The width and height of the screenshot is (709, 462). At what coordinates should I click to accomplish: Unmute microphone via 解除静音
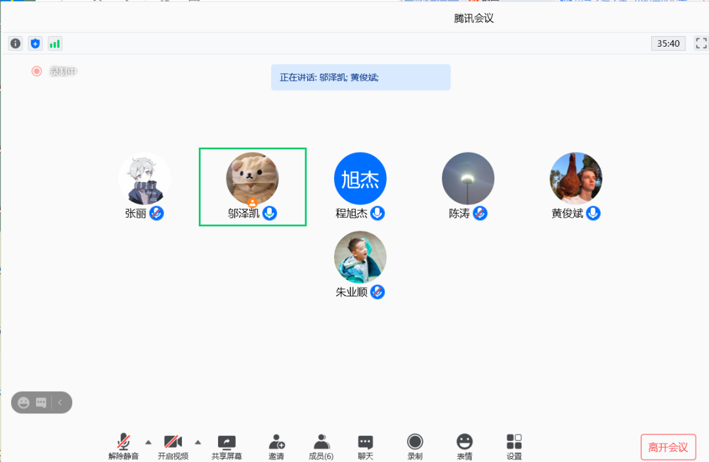(x=123, y=446)
